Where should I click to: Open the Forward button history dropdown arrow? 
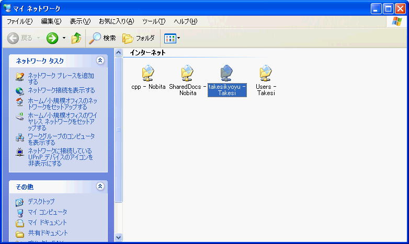pyautogui.click(x=64, y=38)
